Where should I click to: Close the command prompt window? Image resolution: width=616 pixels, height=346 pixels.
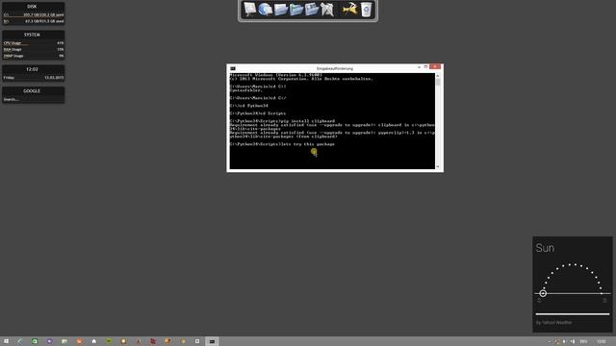click(435, 67)
